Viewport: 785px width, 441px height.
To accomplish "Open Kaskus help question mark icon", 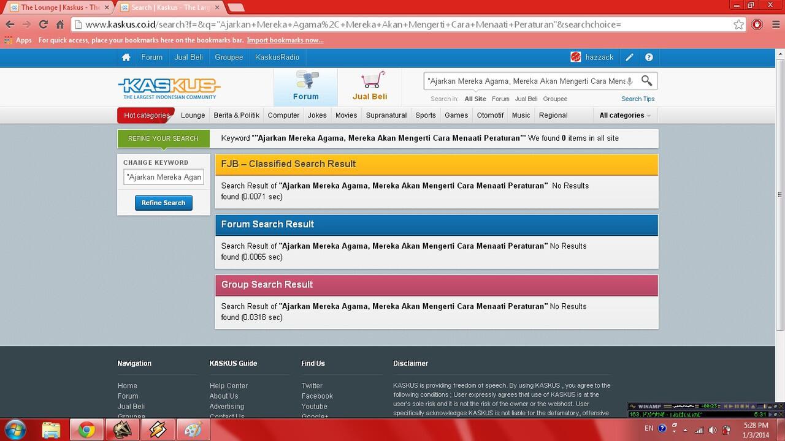I will coord(649,57).
